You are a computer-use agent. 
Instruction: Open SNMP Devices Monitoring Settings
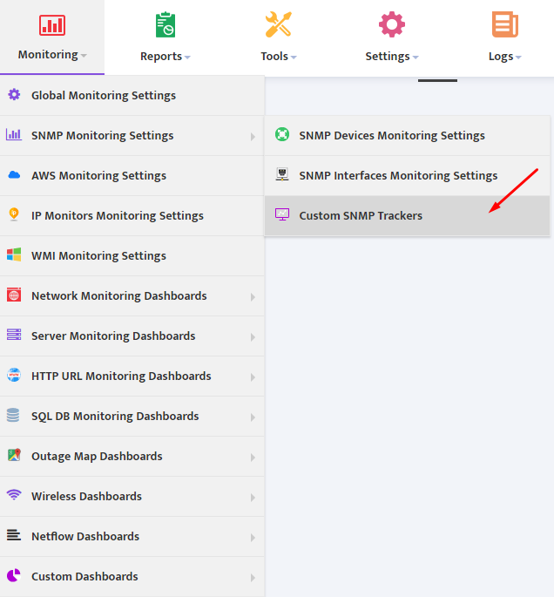pos(407,136)
